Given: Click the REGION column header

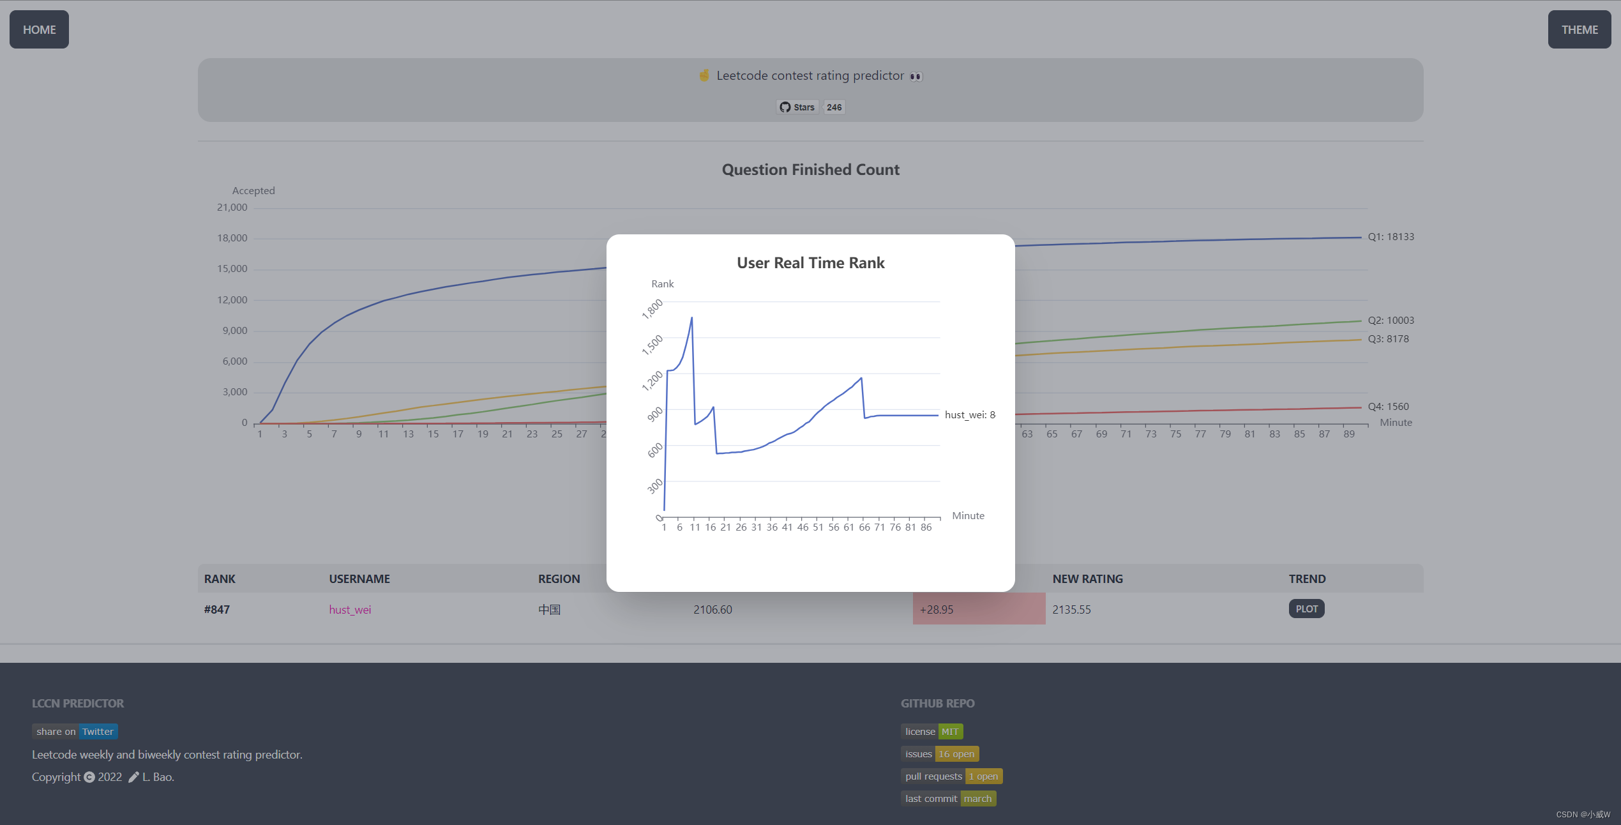Looking at the screenshot, I should tap(559, 579).
